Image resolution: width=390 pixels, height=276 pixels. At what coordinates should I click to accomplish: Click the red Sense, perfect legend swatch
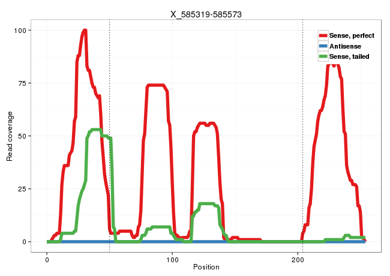[323, 36]
